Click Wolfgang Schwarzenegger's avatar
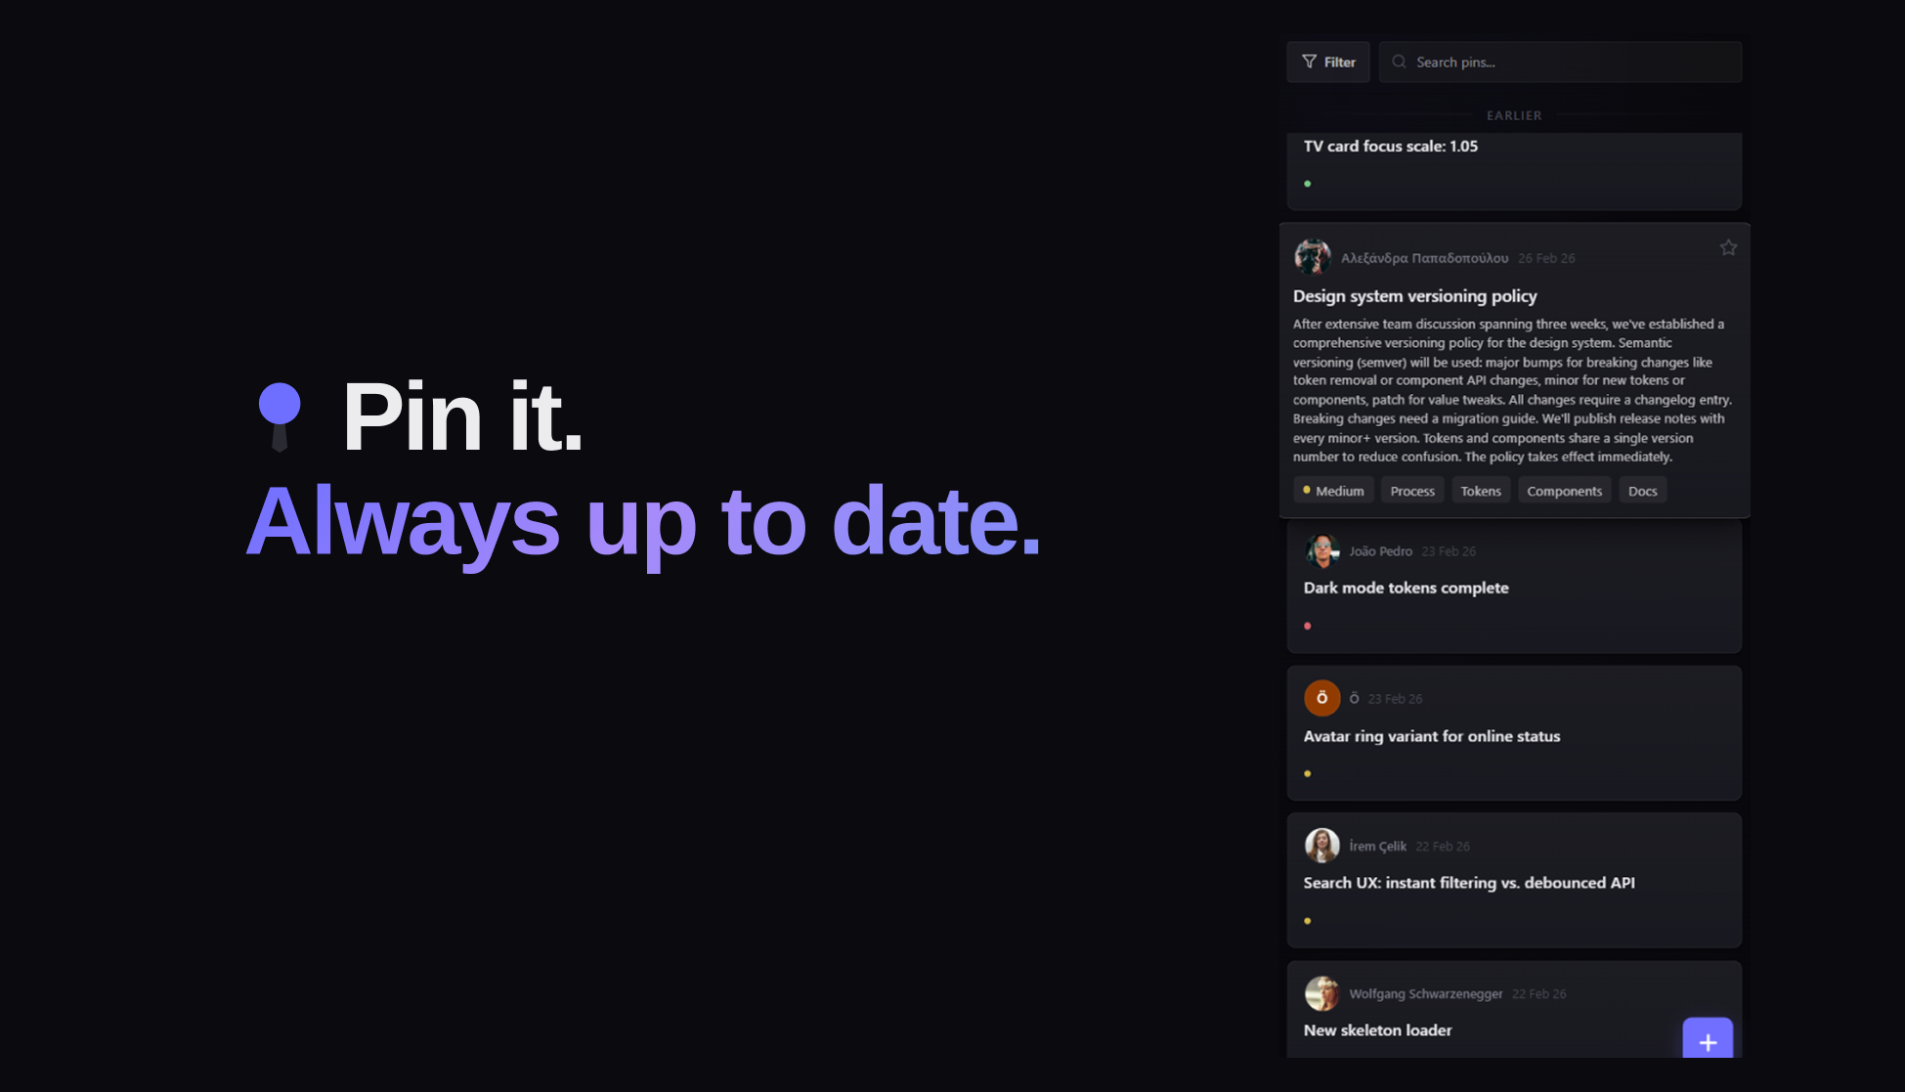The height and width of the screenshot is (1092, 1905). [1322, 993]
